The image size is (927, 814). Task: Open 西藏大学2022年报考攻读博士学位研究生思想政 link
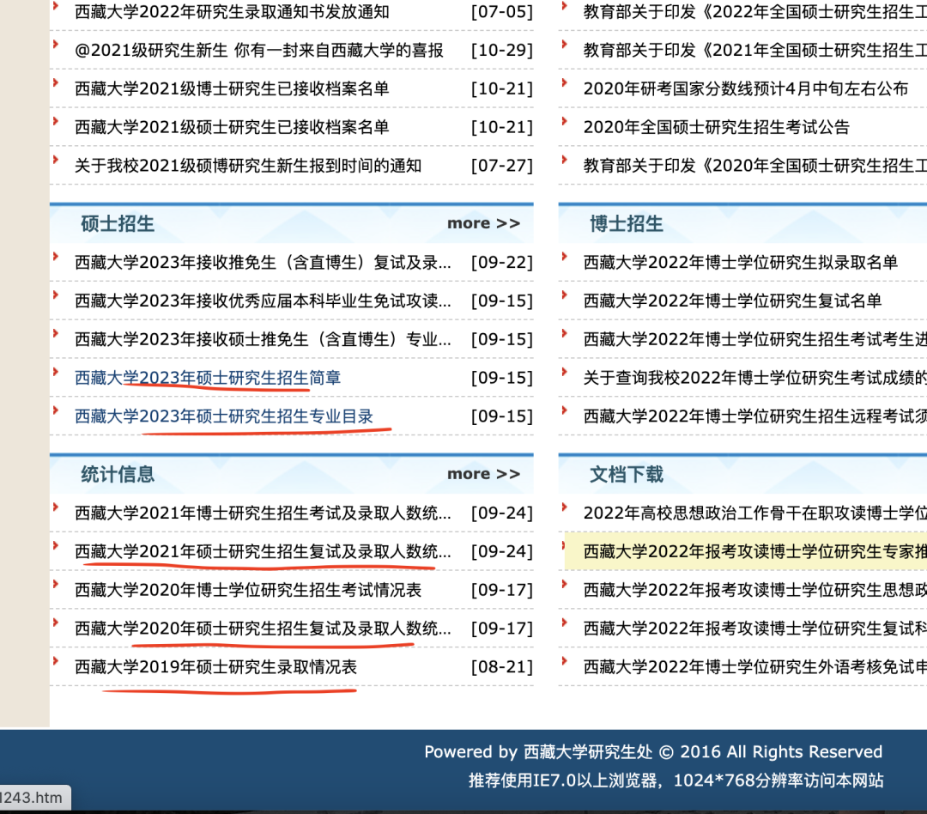coord(755,590)
